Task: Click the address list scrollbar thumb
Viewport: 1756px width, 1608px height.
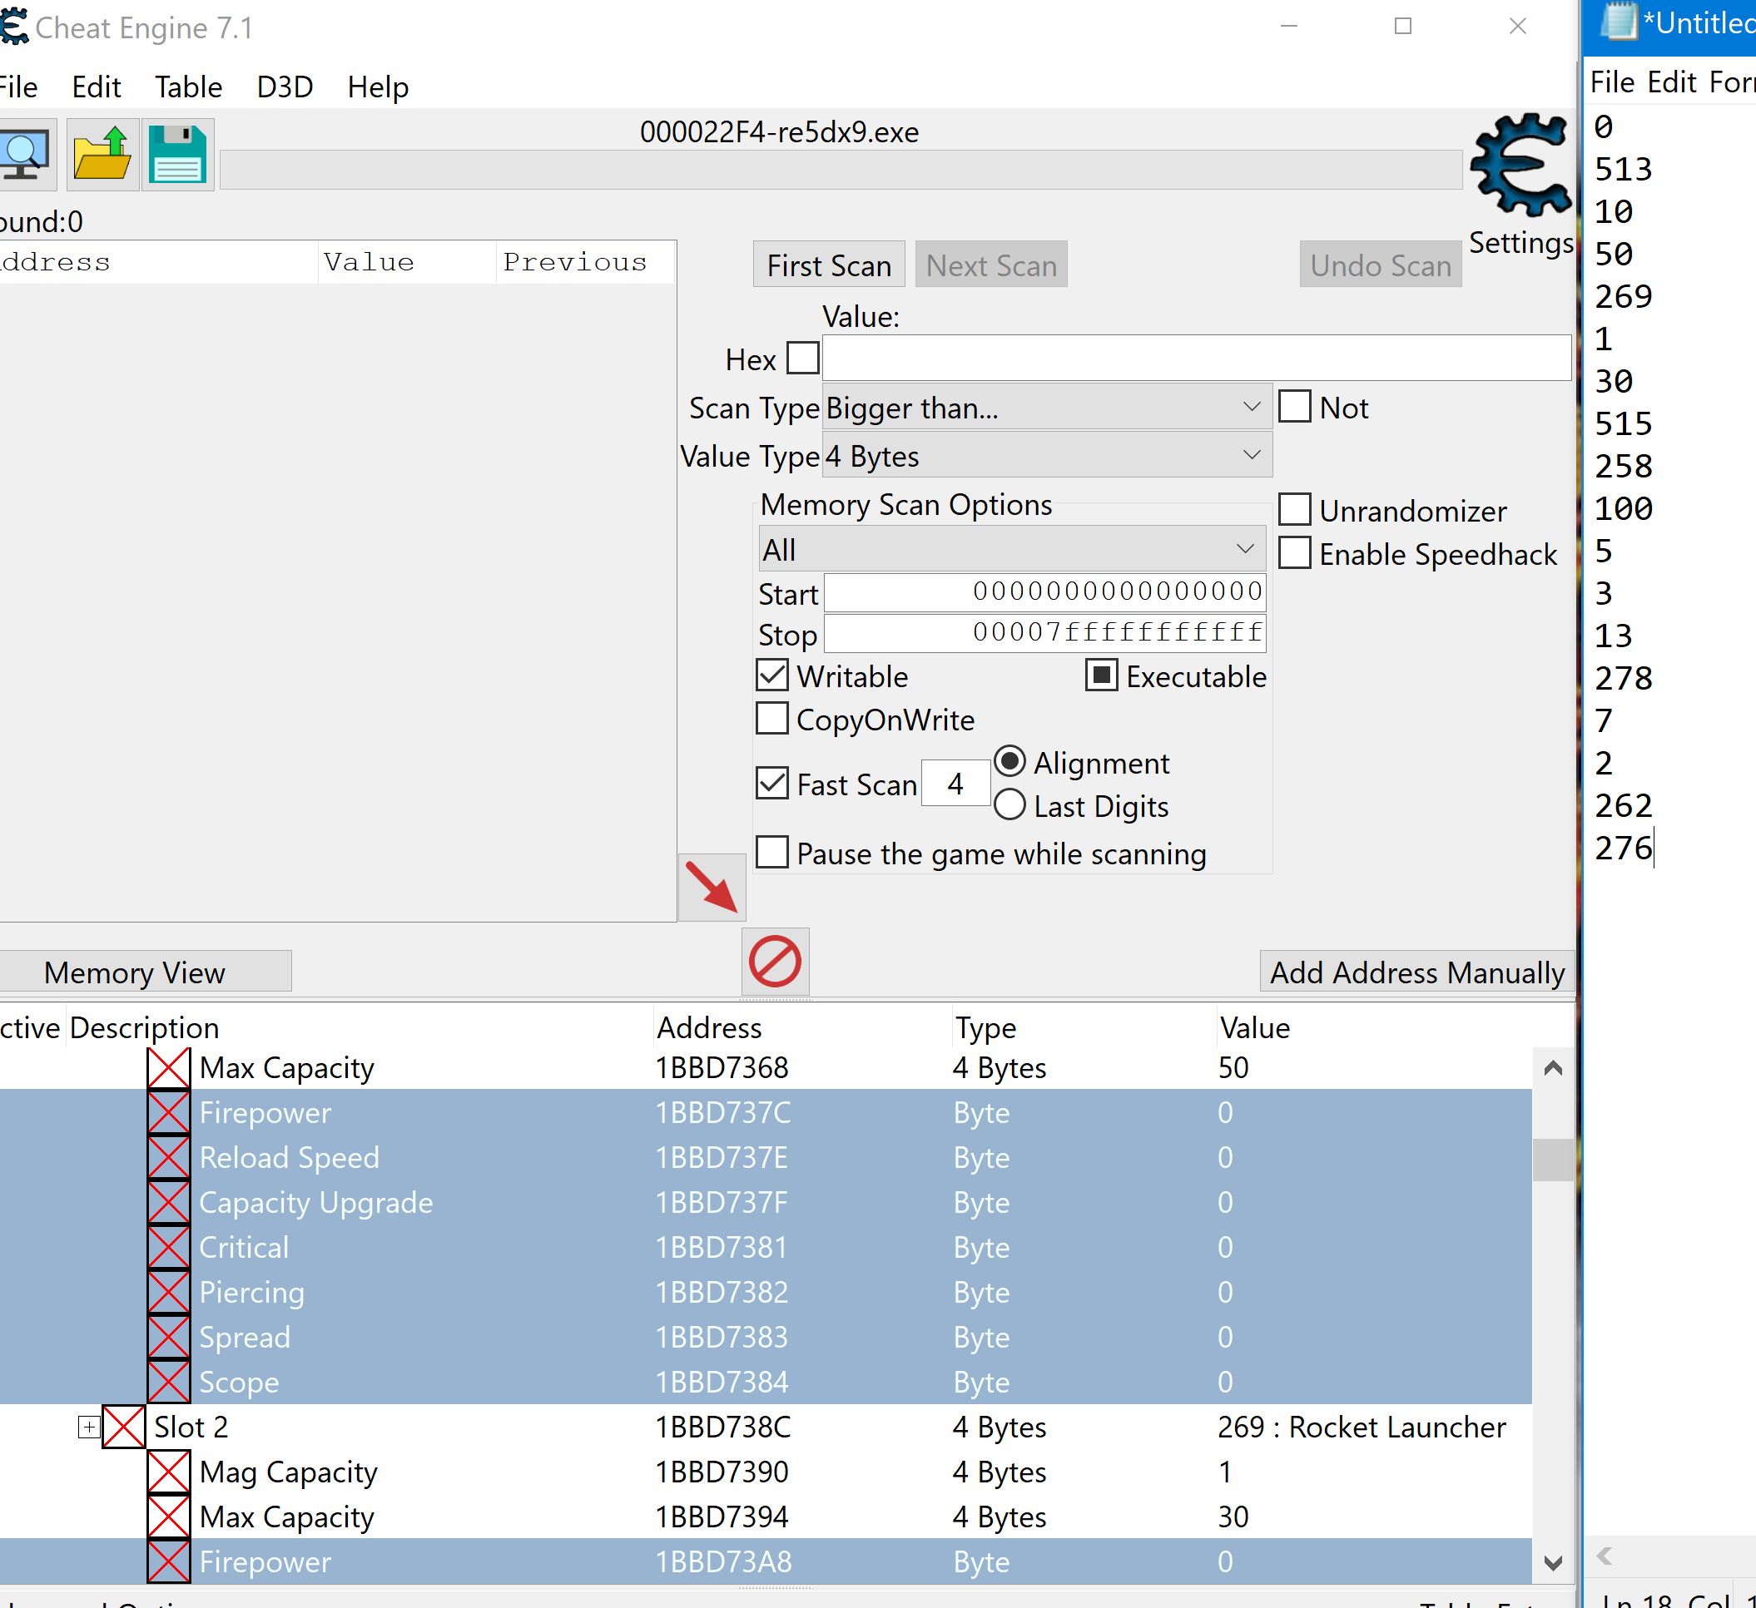Action: [x=1552, y=1160]
